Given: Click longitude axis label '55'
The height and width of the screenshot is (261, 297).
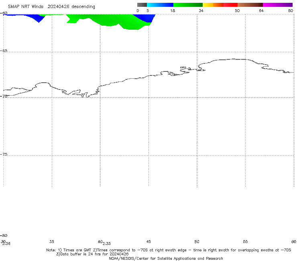Looking at the screenshot, I should tap(245, 242).
